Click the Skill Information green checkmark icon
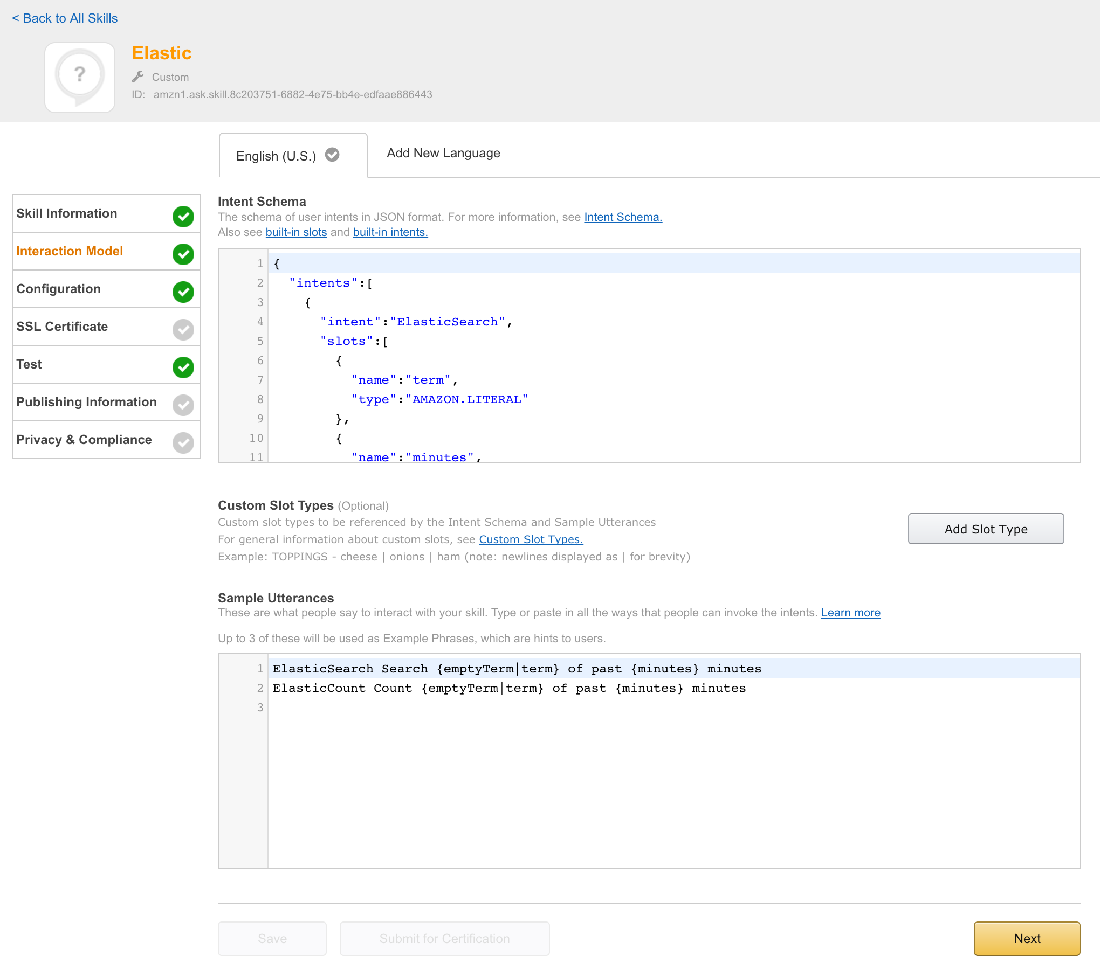Screen dimensions: 1100x971 coord(183,216)
